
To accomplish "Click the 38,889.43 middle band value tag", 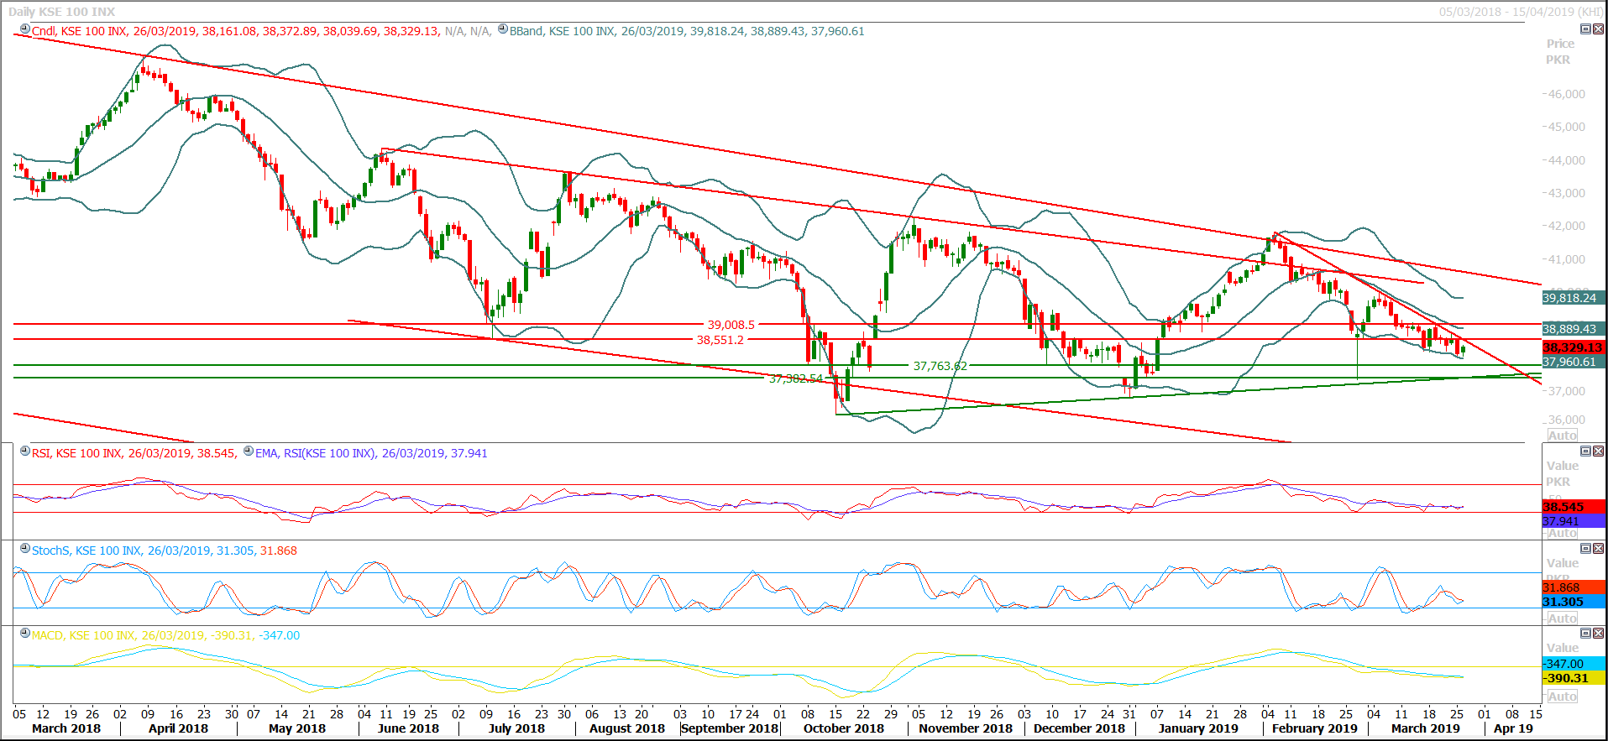I will pos(1574,329).
